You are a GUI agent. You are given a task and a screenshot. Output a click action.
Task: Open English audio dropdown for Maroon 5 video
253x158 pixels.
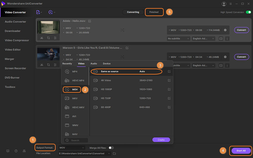click(203, 65)
